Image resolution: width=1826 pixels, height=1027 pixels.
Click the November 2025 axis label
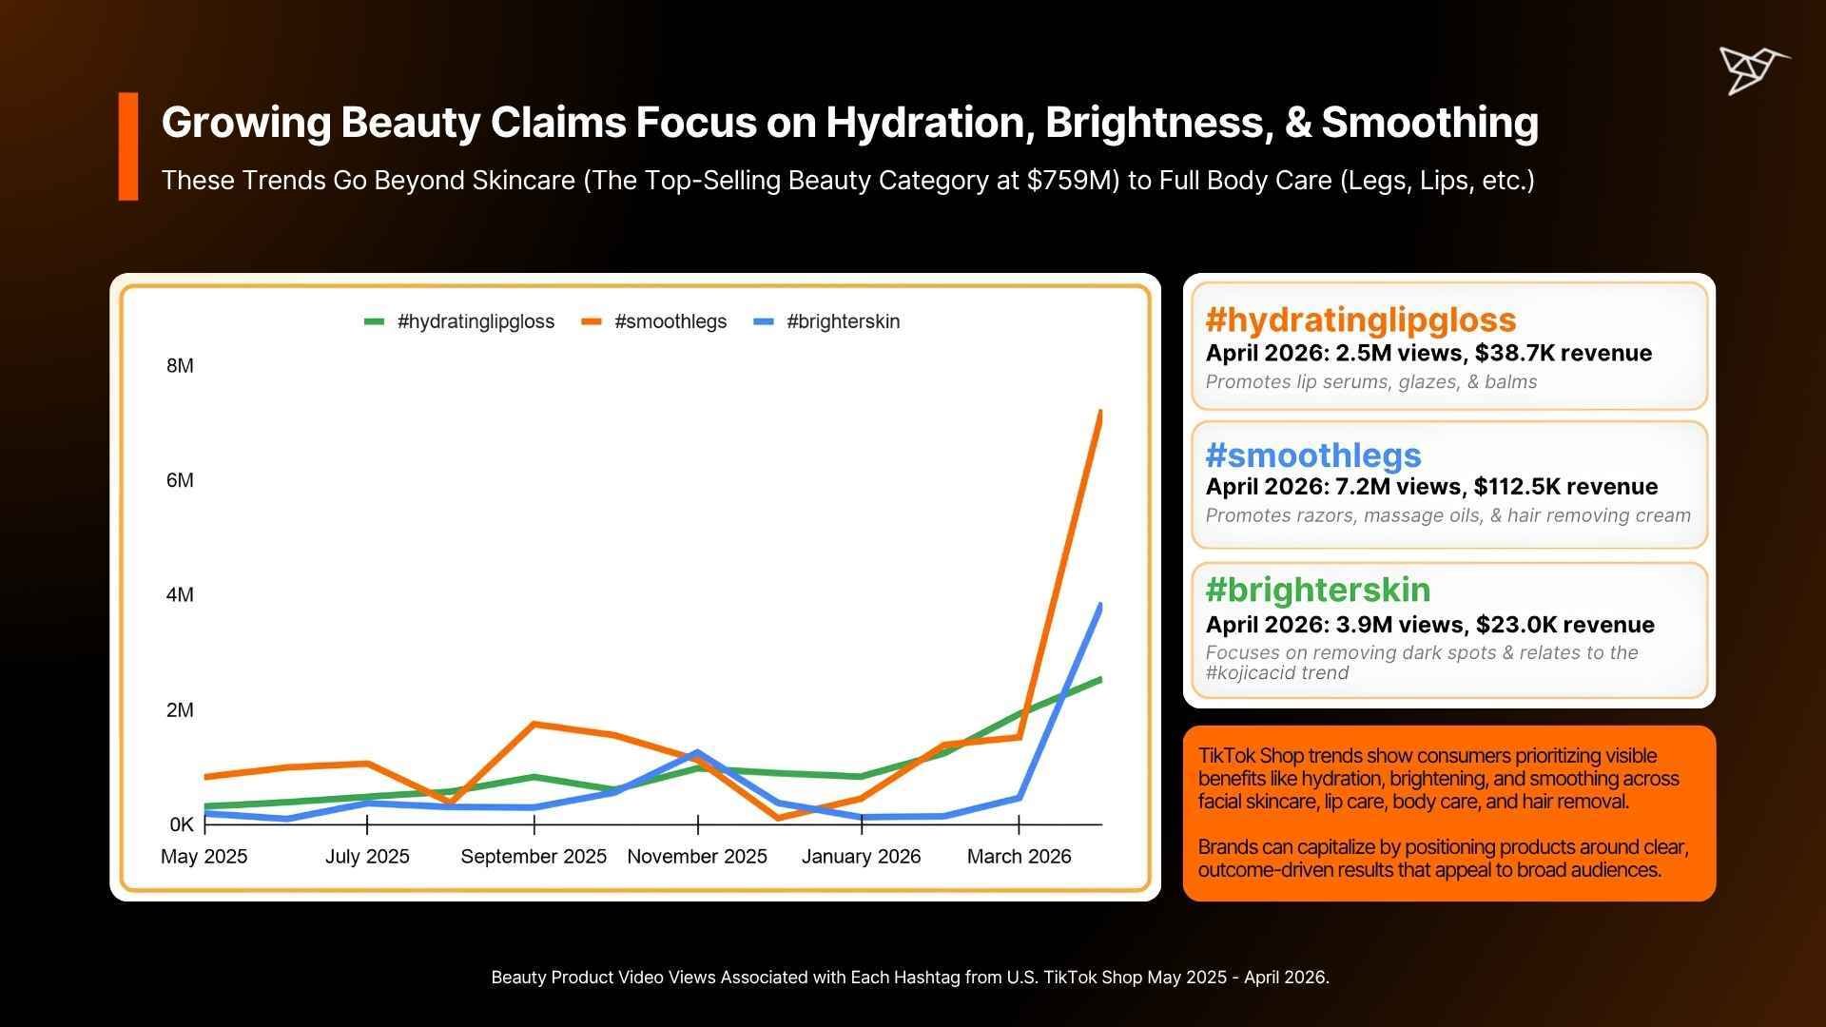[697, 857]
